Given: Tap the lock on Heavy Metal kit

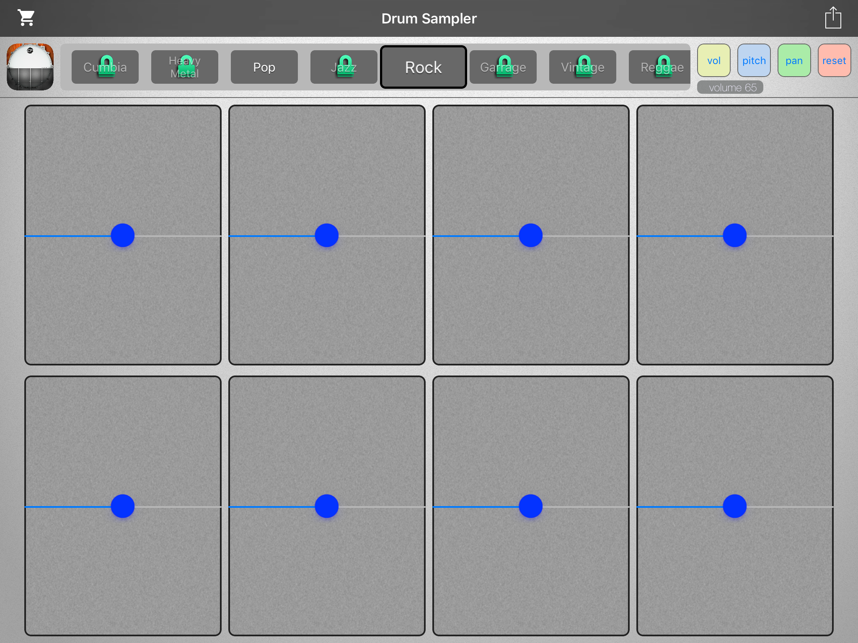Looking at the screenshot, I should click(186, 66).
